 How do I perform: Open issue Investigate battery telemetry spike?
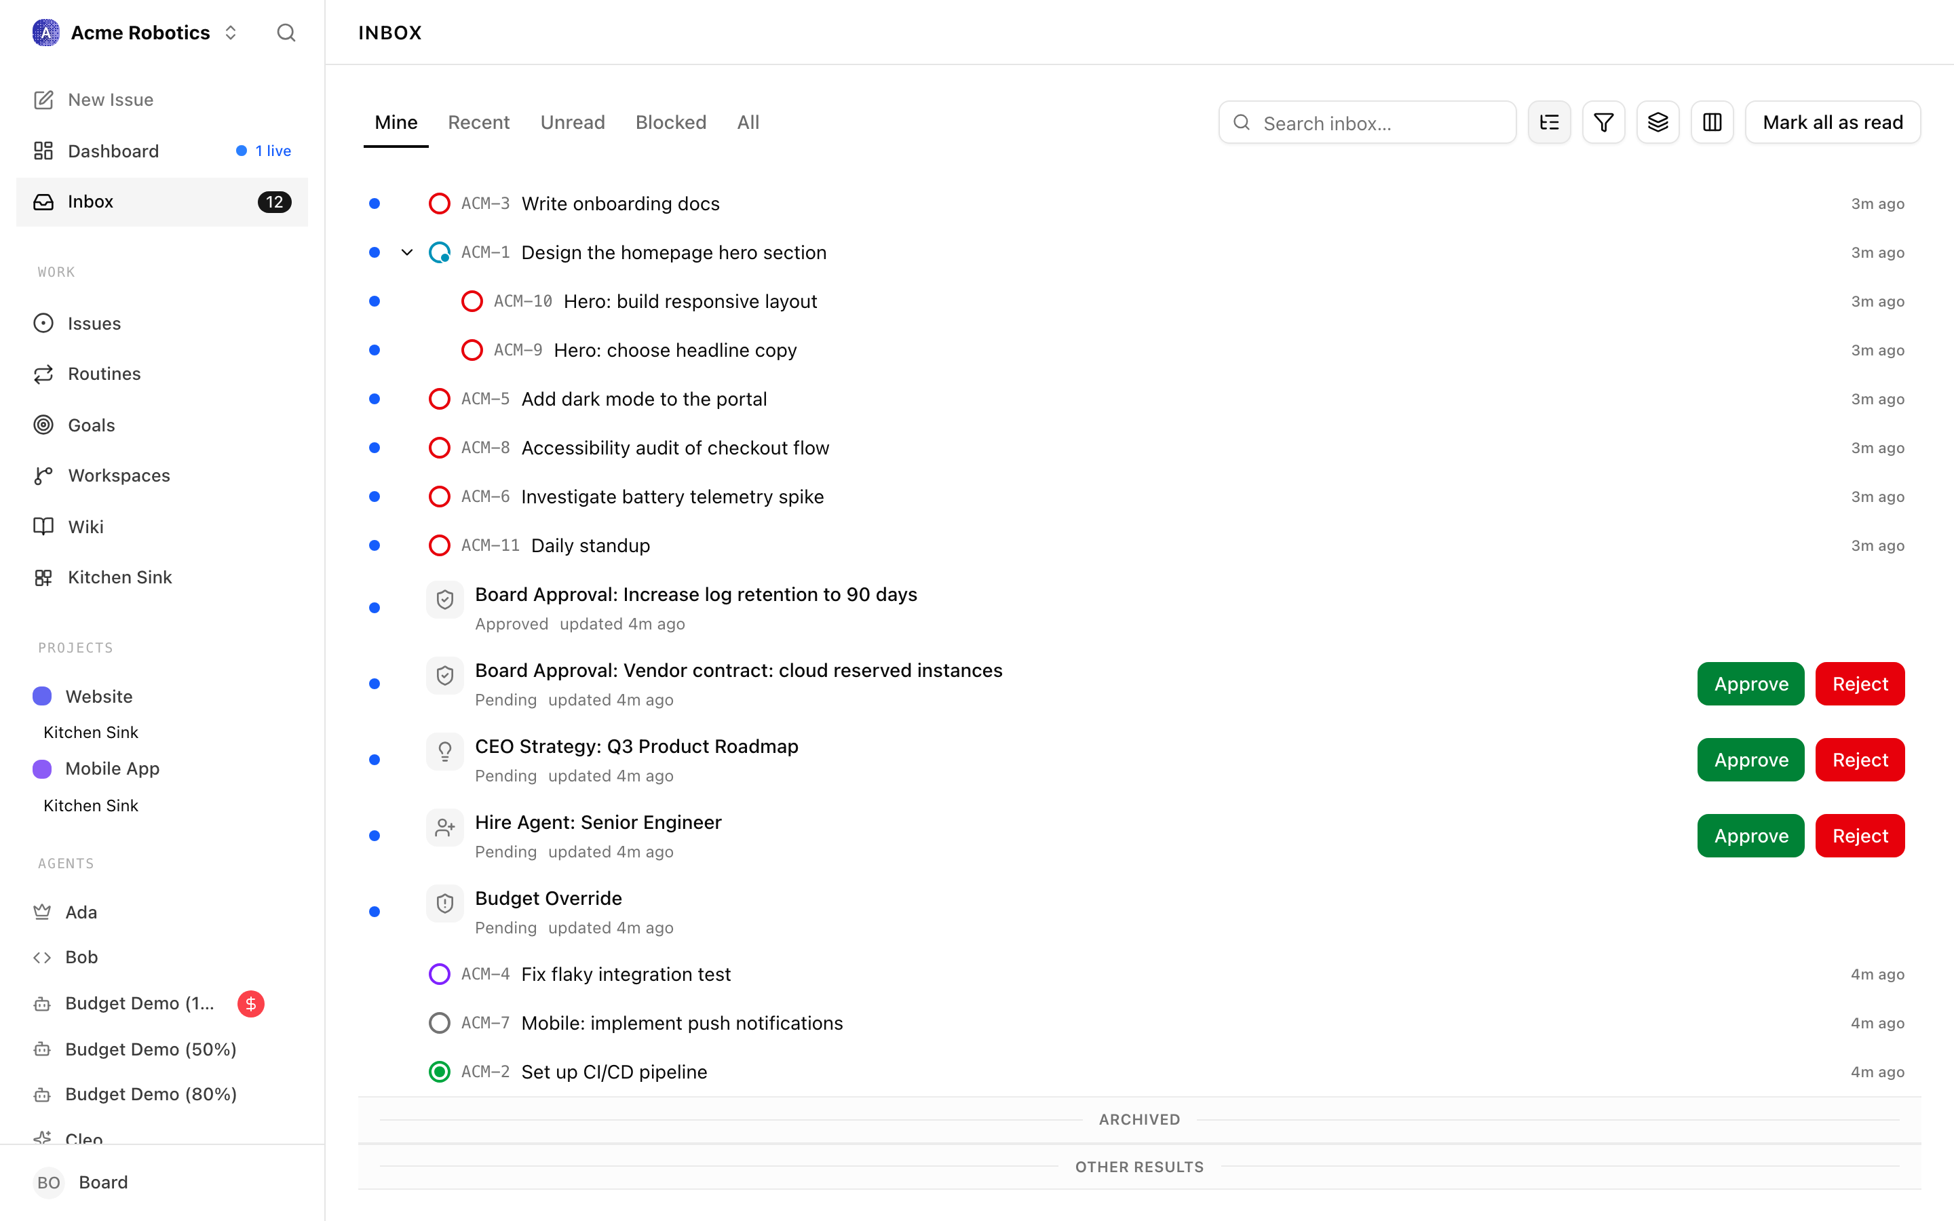1139,497
